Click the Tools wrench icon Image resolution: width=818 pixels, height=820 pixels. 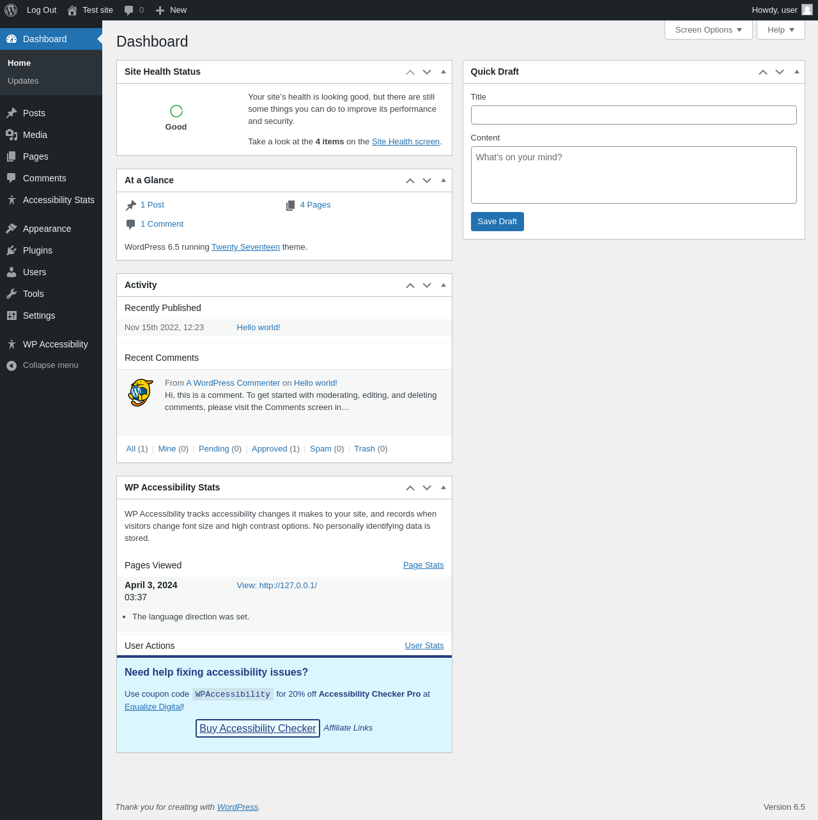point(12,294)
